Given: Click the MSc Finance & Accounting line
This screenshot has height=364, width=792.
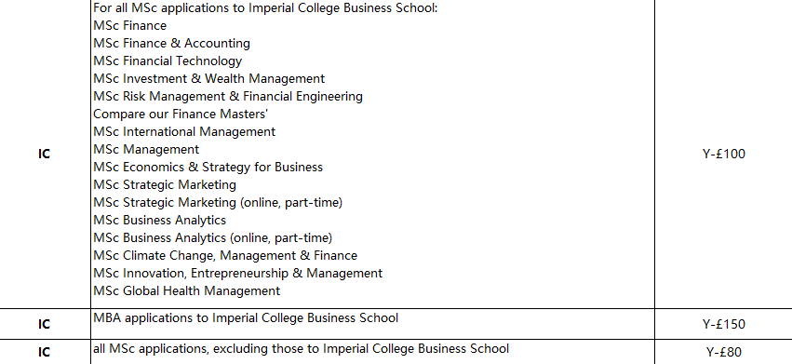Looking at the screenshot, I should coord(172,43).
